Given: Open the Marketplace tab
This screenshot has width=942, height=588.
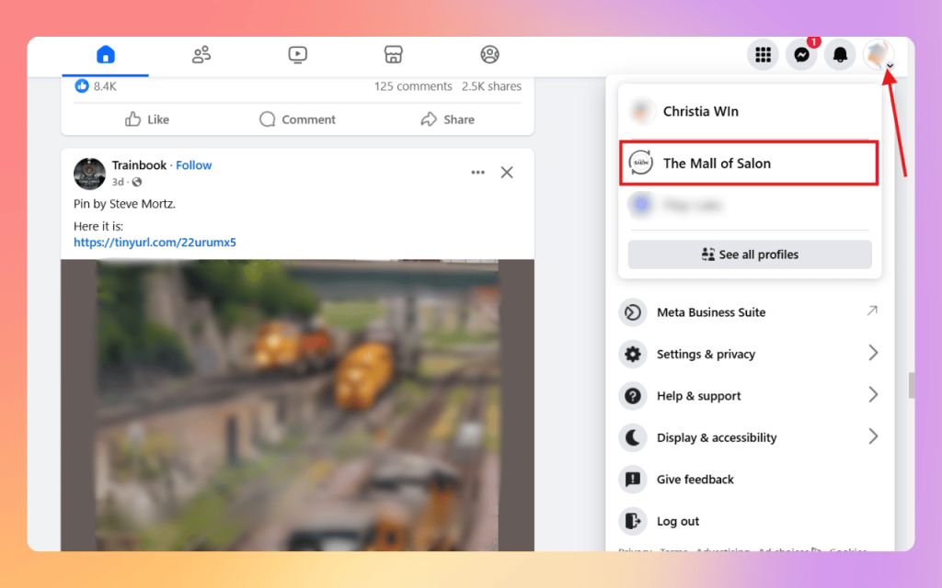Looking at the screenshot, I should pos(394,54).
